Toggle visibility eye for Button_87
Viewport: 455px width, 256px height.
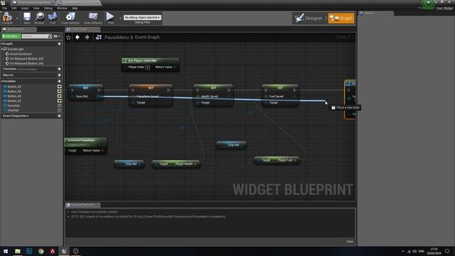[59, 101]
